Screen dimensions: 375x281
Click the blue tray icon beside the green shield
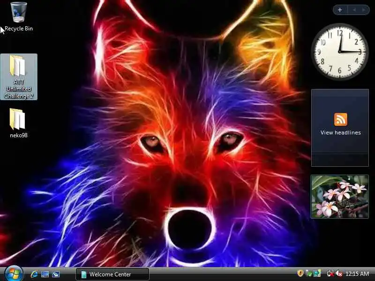(x=317, y=274)
